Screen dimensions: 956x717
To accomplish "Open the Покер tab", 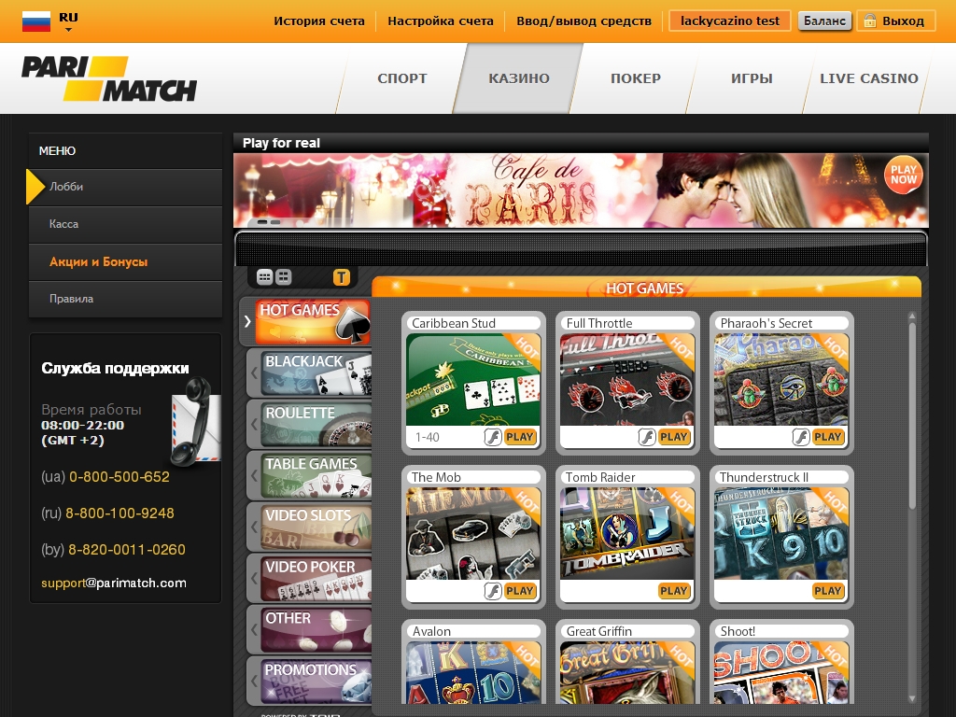I will click(x=635, y=78).
